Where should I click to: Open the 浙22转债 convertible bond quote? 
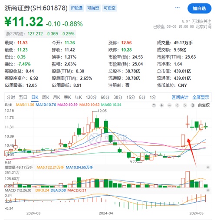click(x=40, y=34)
